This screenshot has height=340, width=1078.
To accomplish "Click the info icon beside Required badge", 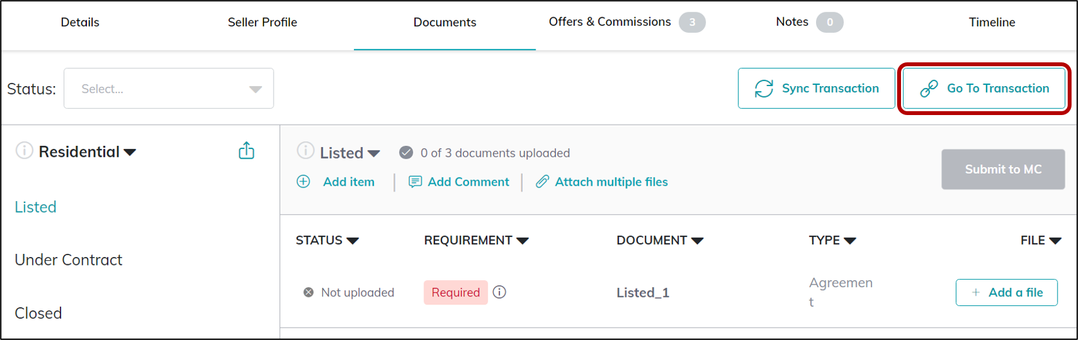I will click(499, 292).
